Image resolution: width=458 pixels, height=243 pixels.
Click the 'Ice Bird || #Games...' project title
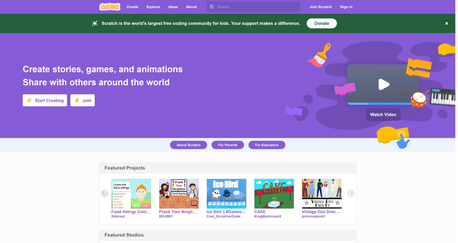click(226, 212)
